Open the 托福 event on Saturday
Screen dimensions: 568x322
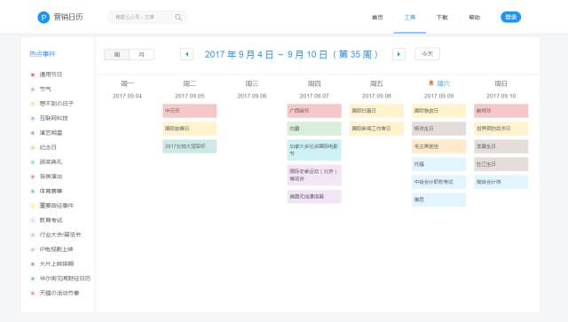point(438,164)
